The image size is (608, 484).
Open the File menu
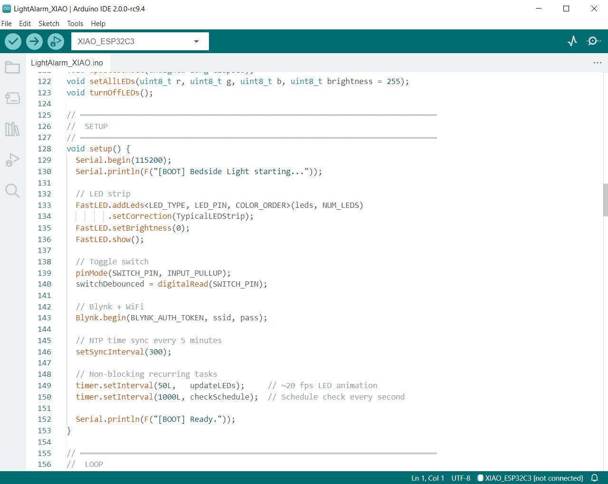coord(7,24)
